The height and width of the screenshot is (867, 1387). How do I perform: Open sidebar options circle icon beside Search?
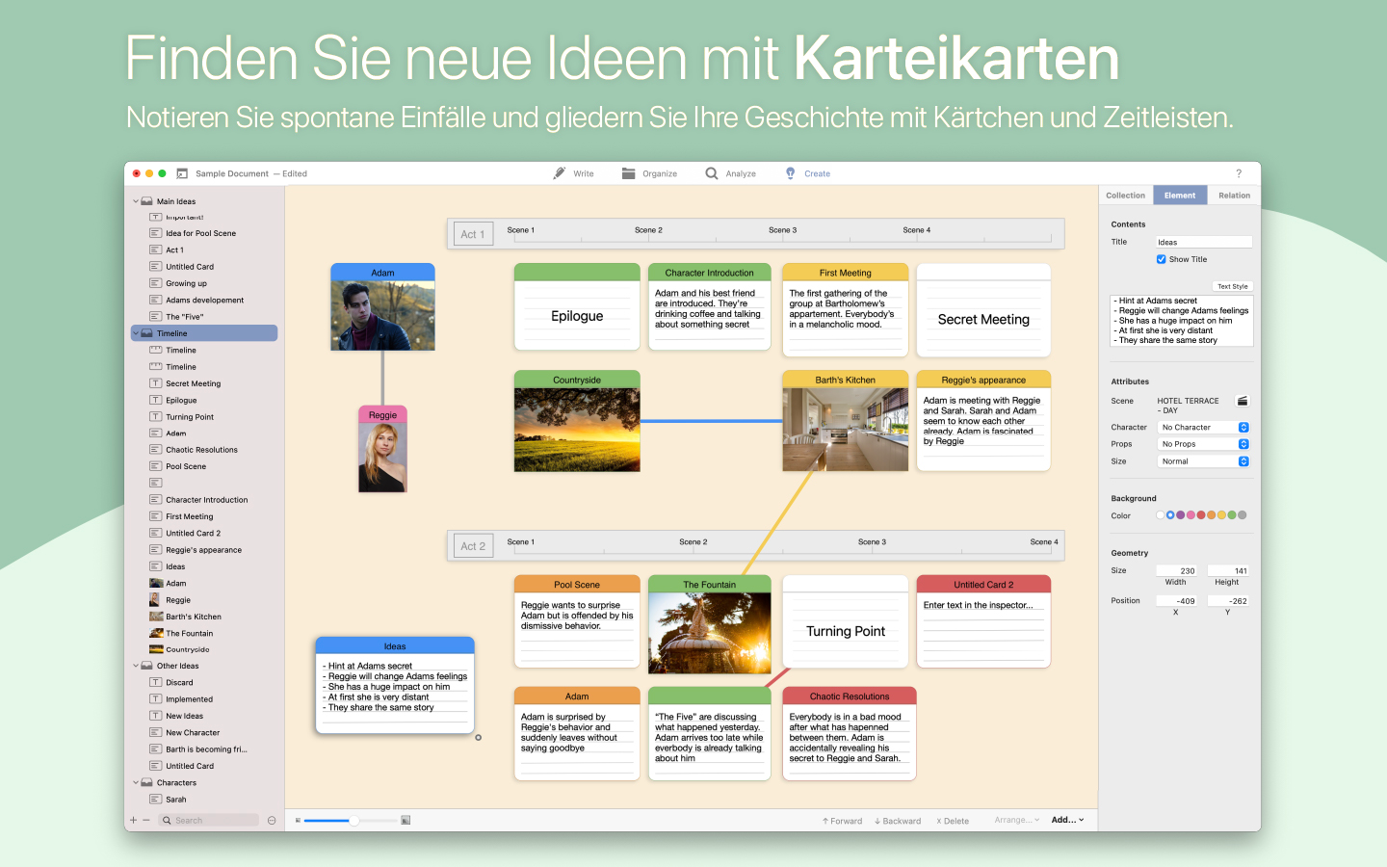pos(272,821)
